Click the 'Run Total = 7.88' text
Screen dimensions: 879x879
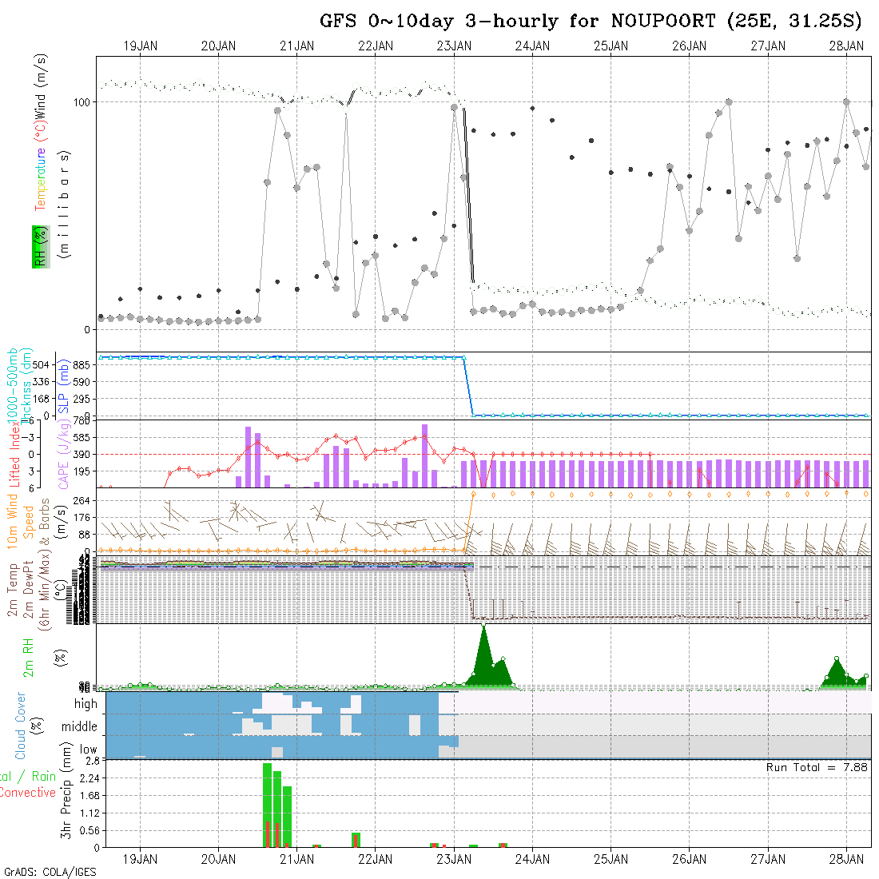coord(817,767)
